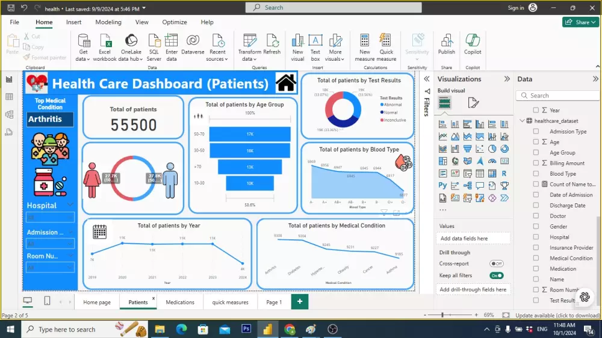The width and height of the screenshot is (602, 338).
Task: Add a new page with plus button
Action: tap(300, 302)
